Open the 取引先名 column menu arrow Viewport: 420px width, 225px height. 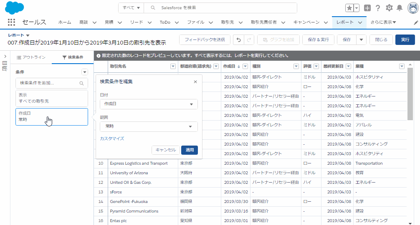173,67
